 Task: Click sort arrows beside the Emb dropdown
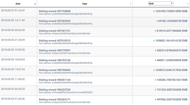pyautogui.click(x=188, y=3)
